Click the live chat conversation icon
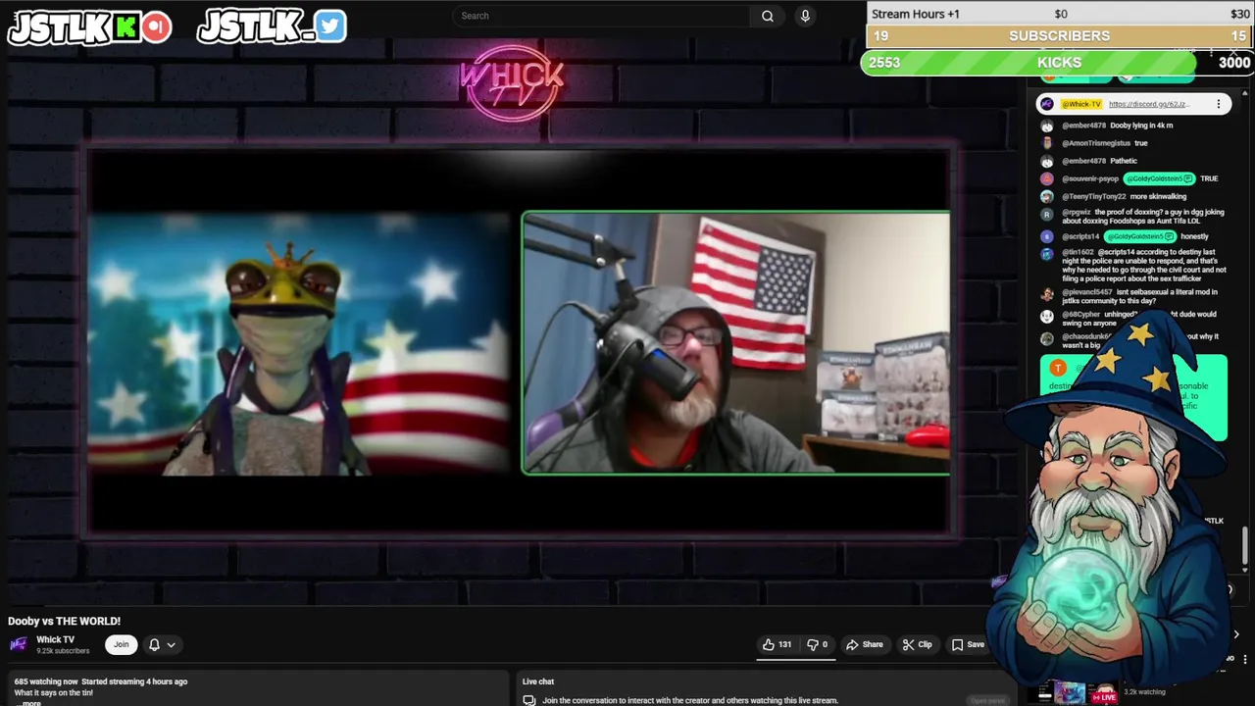1255x706 pixels. (x=529, y=700)
